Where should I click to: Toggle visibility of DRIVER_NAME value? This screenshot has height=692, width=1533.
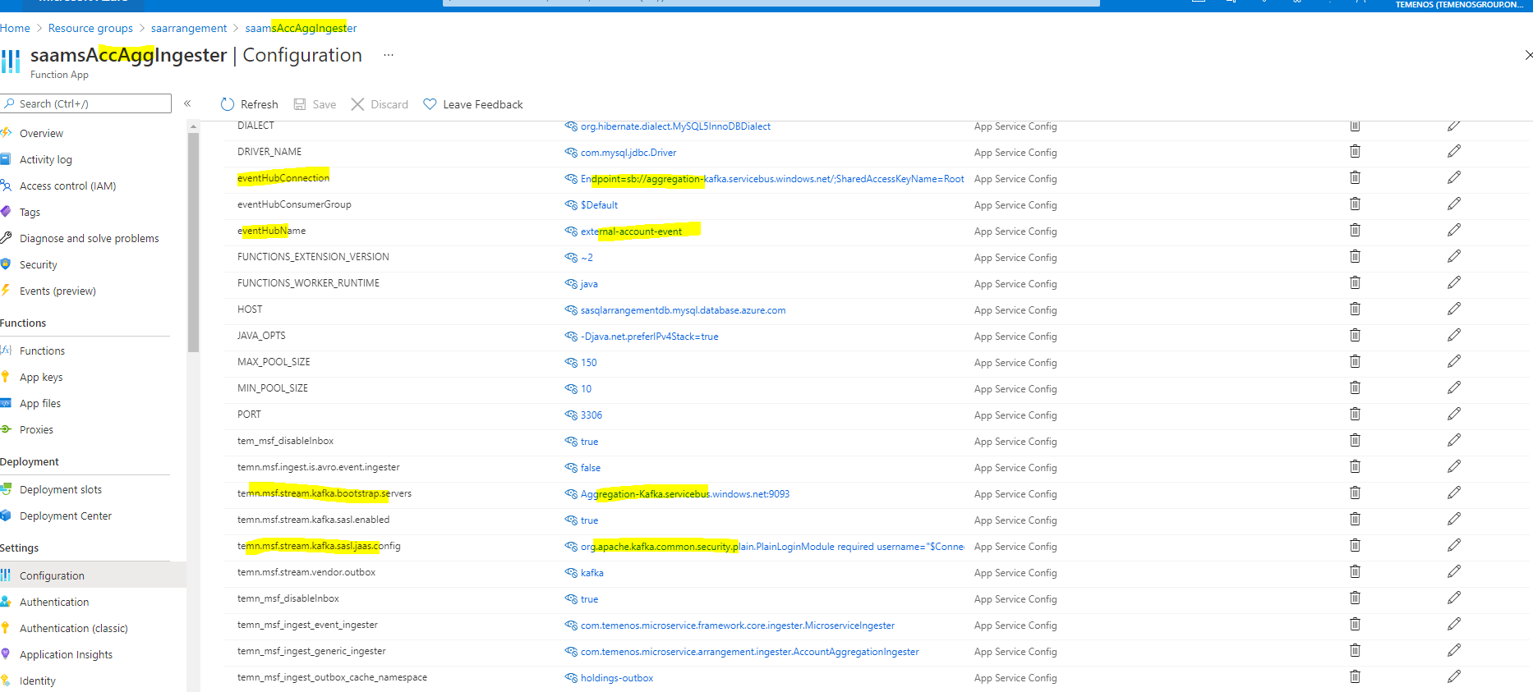pos(571,153)
